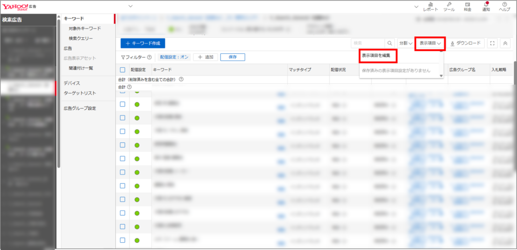Expand the account chevron in top bar
517x250 pixels.
click(130, 6)
